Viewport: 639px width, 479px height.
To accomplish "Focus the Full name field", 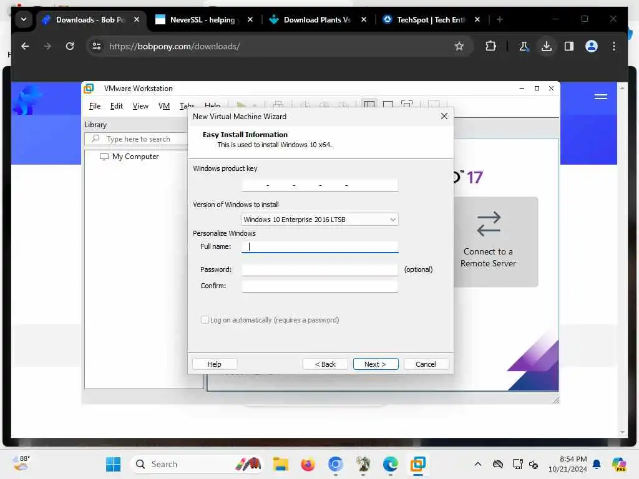I will coord(319,246).
